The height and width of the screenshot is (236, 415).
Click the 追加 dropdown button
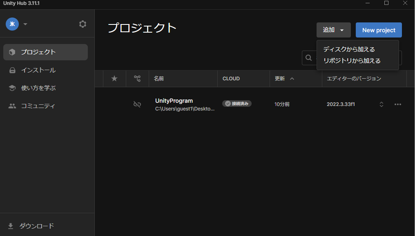coord(333,30)
